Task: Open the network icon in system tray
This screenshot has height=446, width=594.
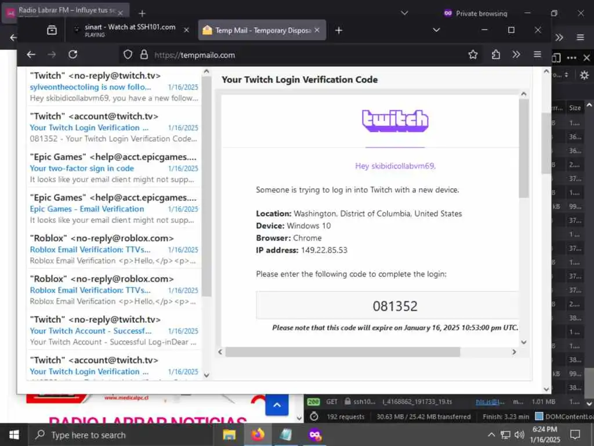Action: tap(505, 434)
